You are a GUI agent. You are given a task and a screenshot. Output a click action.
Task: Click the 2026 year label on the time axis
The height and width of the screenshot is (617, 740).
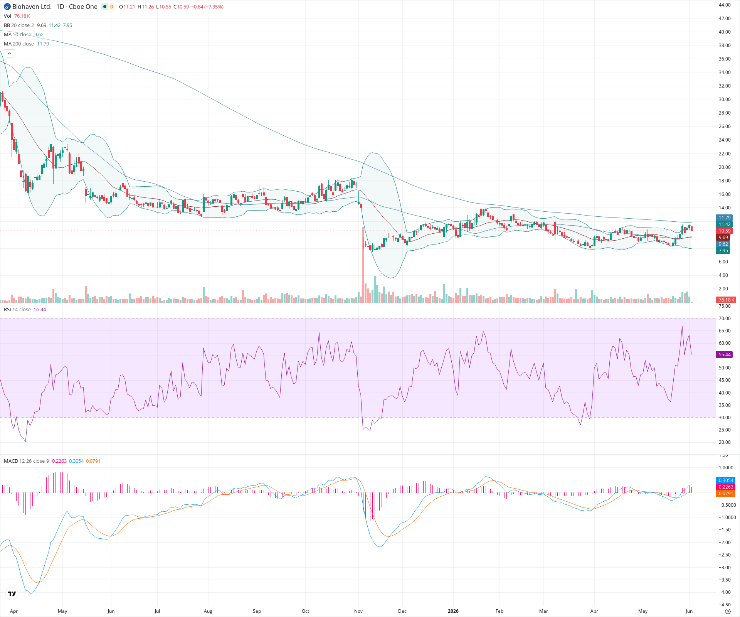[x=453, y=611]
